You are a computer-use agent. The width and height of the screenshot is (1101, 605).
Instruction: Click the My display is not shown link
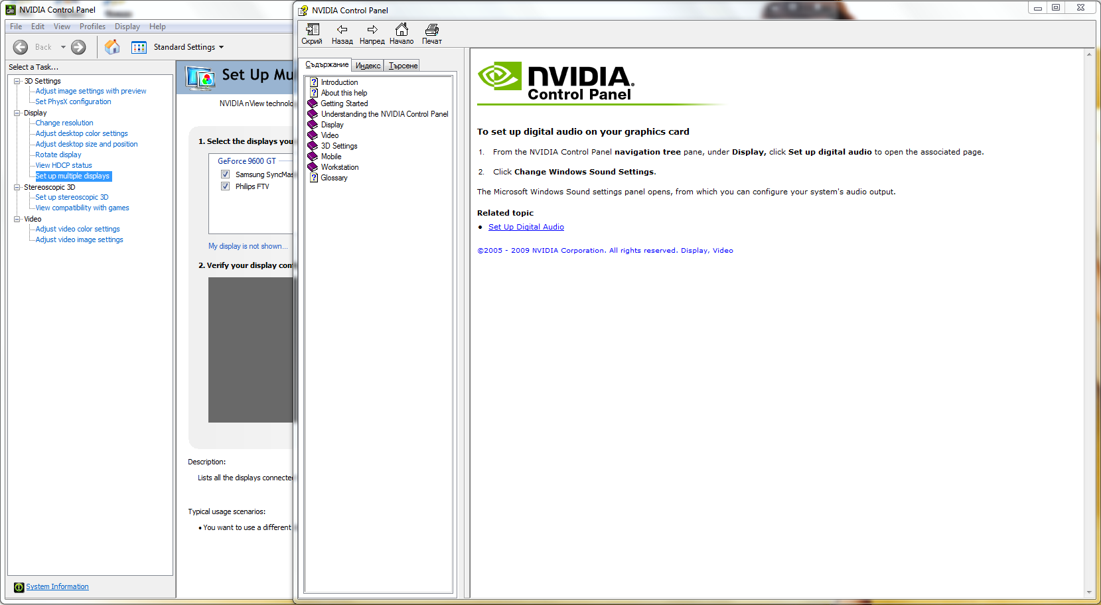pyautogui.click(x=248, y=246)
